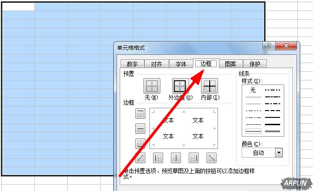Choose 无 in the line style list
The image size is (313, 191).
(x=253, y=90)
